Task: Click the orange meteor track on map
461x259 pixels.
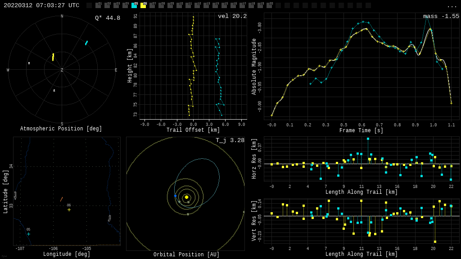Action: pyautogui.click(x=61, y=199)
